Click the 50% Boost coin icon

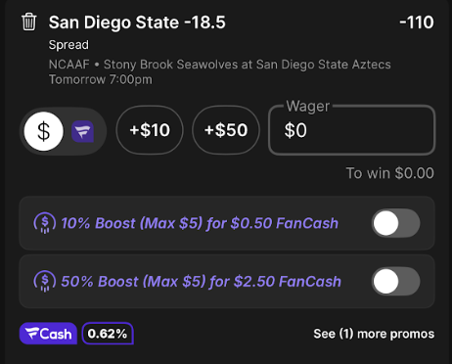pos(45,281)
